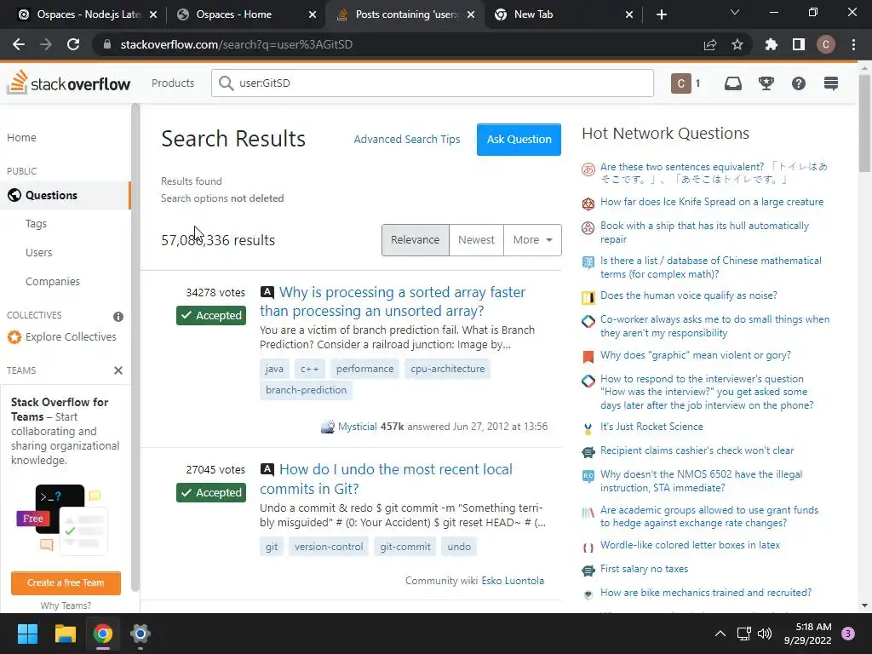Image resolution: width=872 pixels, height=654 pixels.
Task: Open the Chrome three-dot menu
Action: point(853,44)
